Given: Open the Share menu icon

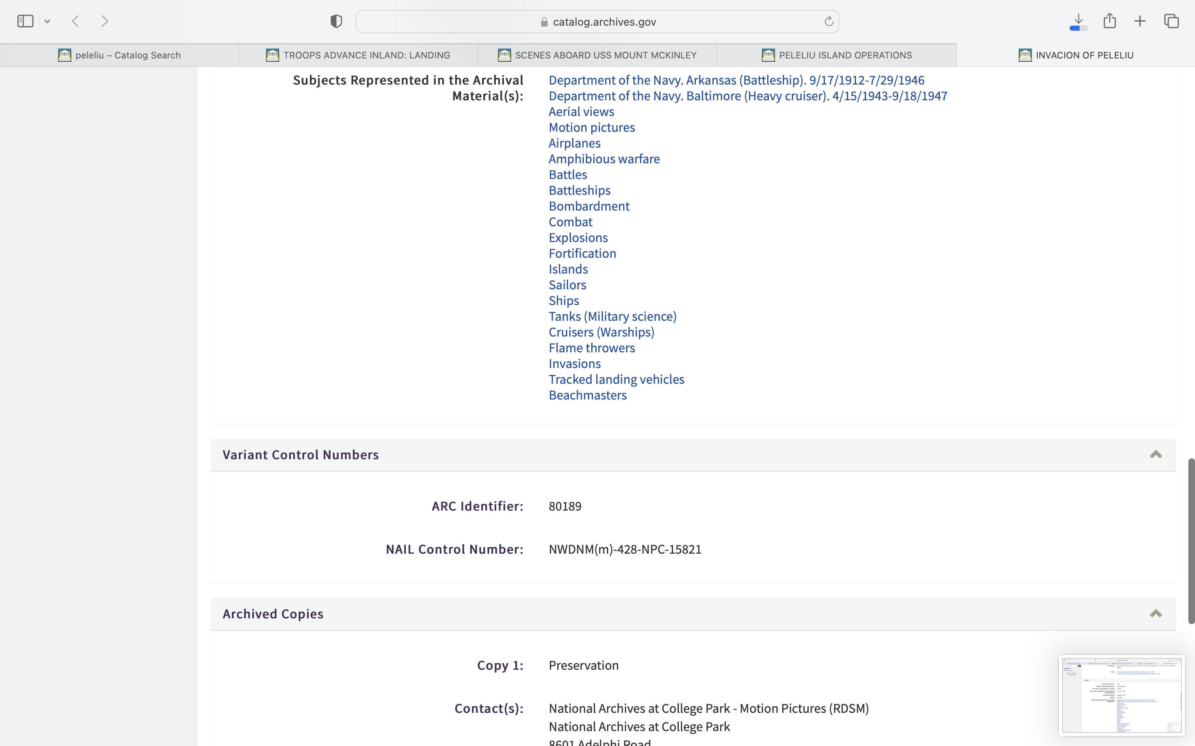Looking at the screenshot, I should pos(1110,21).
